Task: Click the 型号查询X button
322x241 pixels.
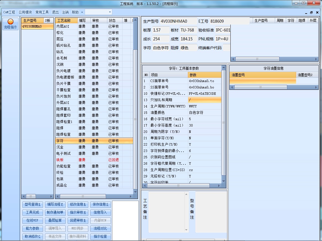Action: pos(33,205)
